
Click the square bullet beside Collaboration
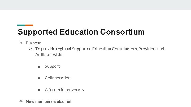39,78
